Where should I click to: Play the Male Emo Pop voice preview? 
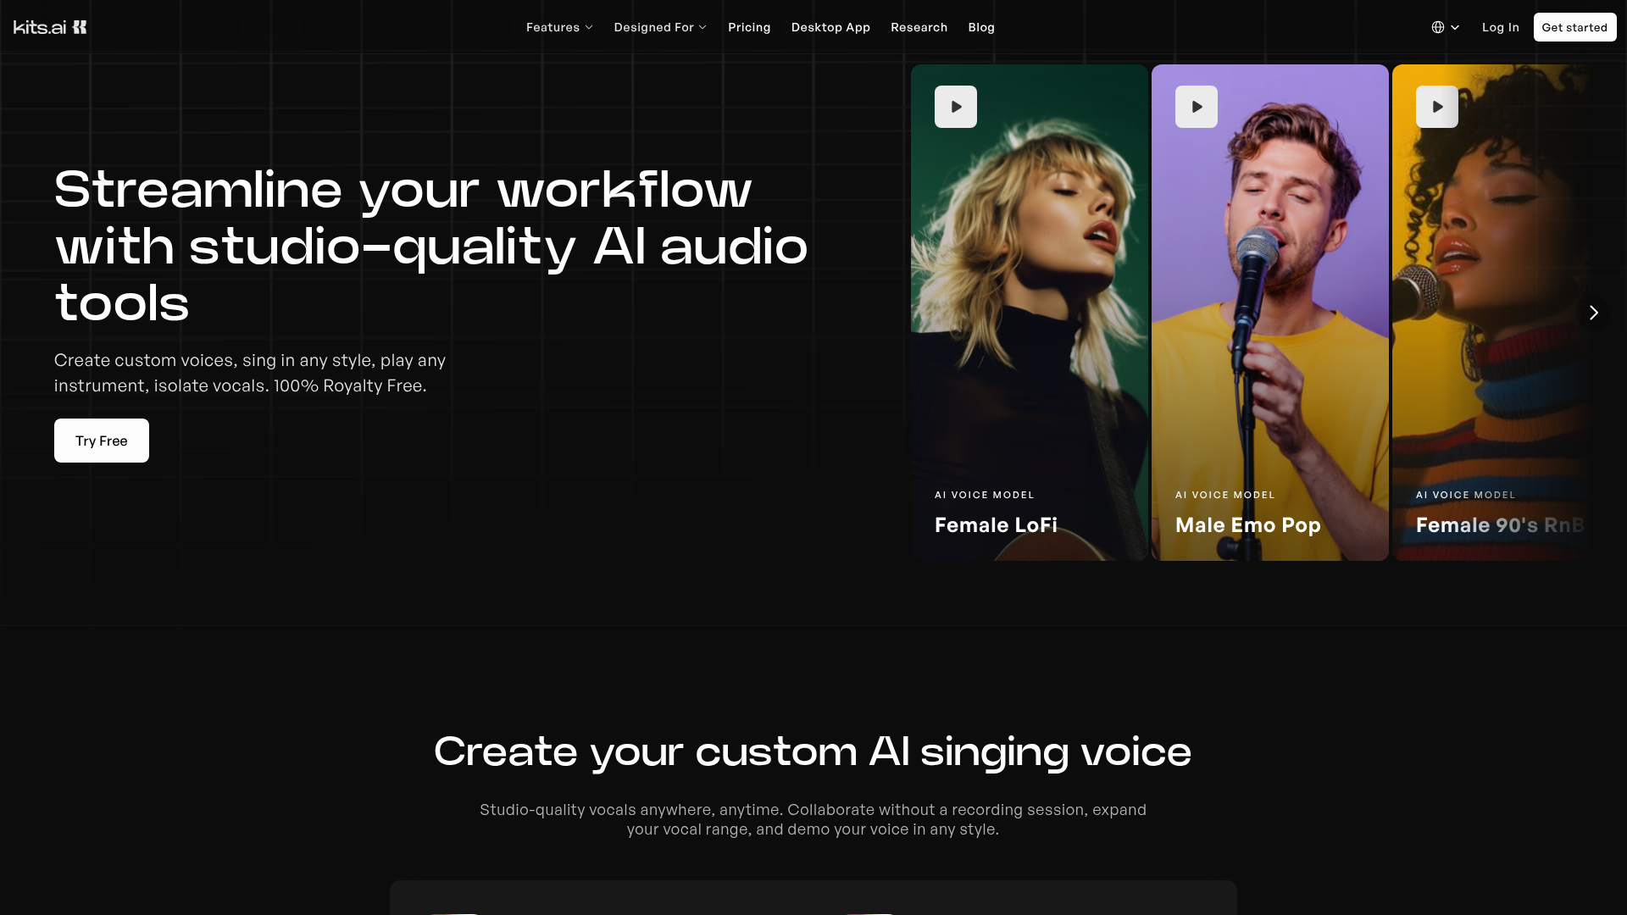(1196, 106)
